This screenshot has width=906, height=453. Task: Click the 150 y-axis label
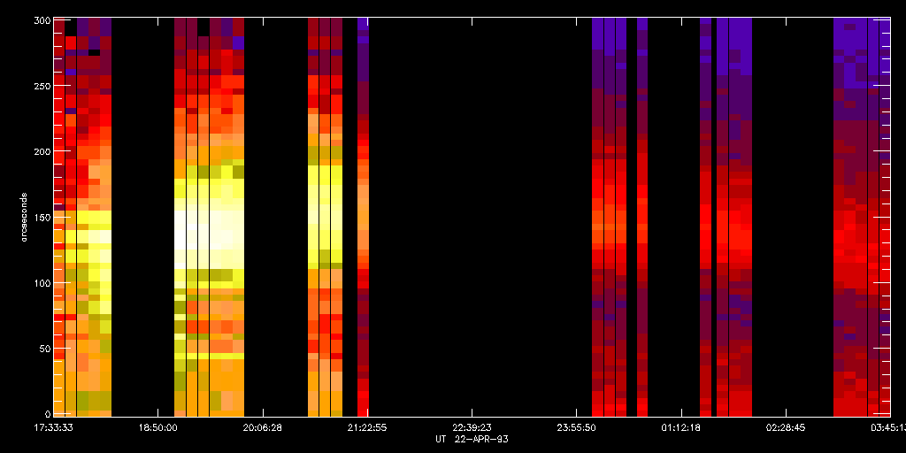pyautogui.click(x=42, y=218)
